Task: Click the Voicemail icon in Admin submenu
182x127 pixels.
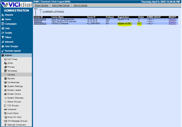Action: [x=5, y=109]
